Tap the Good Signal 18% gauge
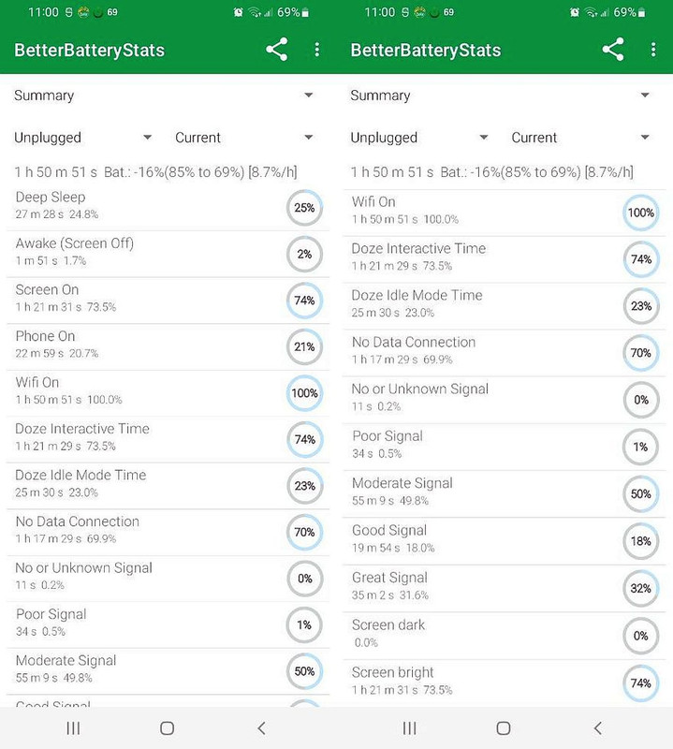 pyautogui.click(x=641, y=541)
